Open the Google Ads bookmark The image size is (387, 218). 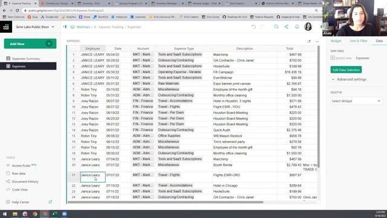(x=50, y=17)
